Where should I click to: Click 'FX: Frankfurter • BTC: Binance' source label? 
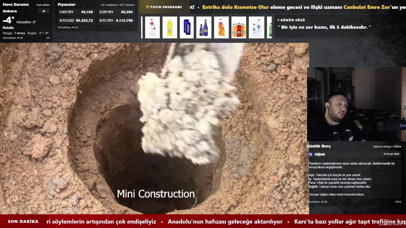118,5
